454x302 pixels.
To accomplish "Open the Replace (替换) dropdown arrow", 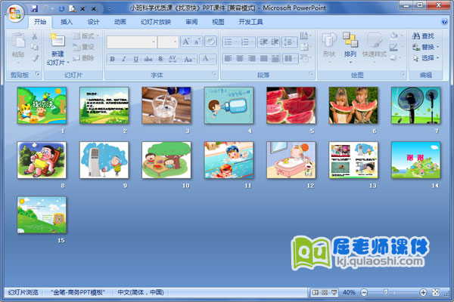I will click(x=437, y=47).
